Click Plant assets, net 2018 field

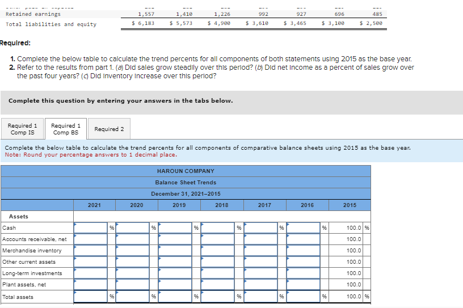(x=218, y=284)
